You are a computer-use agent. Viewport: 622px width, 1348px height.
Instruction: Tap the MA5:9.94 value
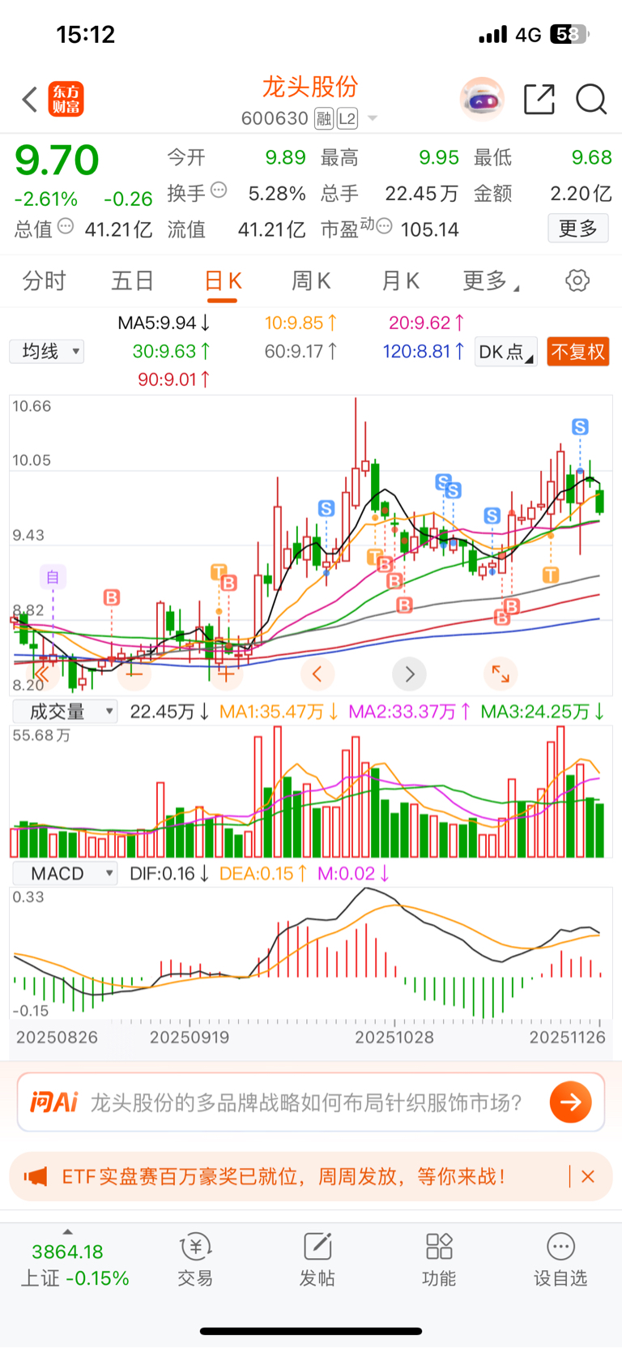[x=164, y=323]
